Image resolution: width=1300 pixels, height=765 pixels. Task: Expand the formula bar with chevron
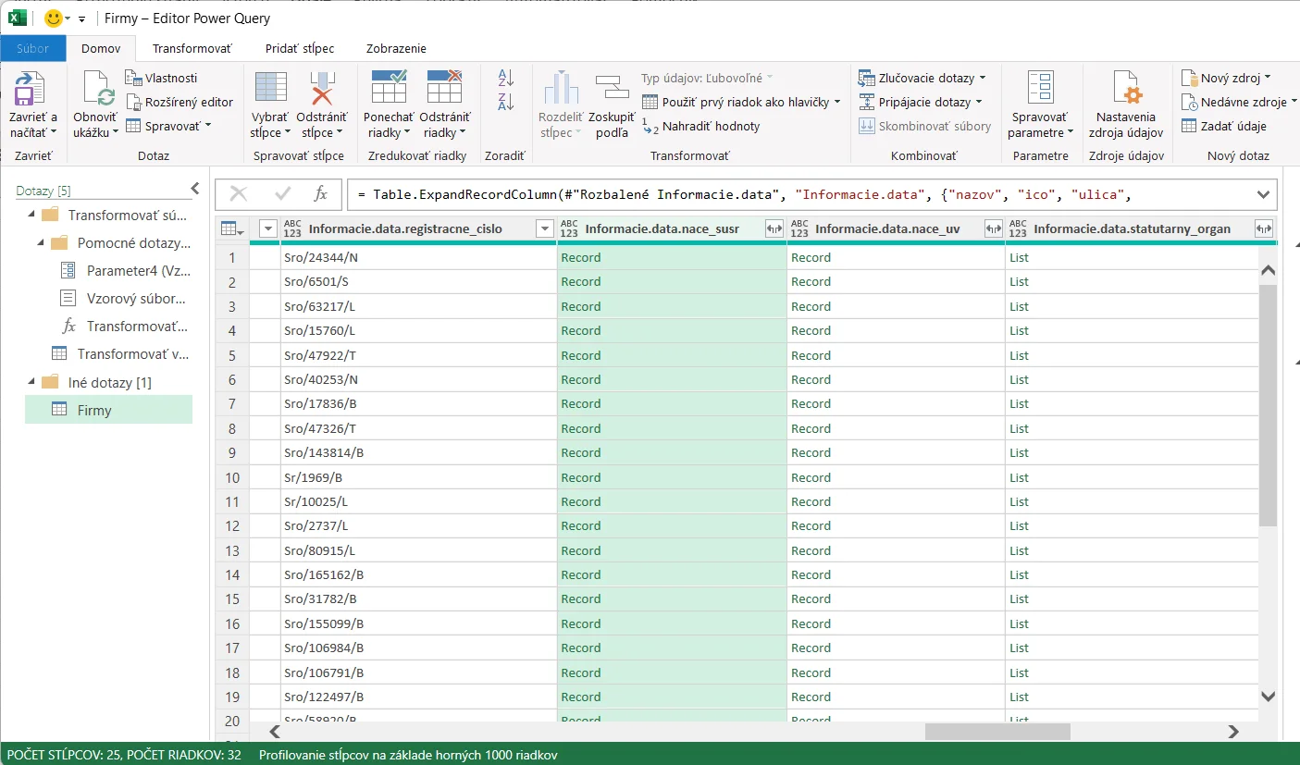pos(1263,194)
